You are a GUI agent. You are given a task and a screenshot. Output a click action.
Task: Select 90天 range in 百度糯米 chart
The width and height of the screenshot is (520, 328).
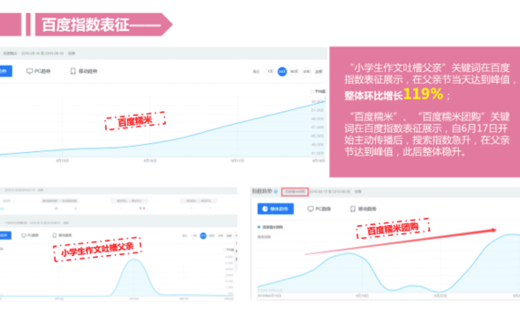294,71
